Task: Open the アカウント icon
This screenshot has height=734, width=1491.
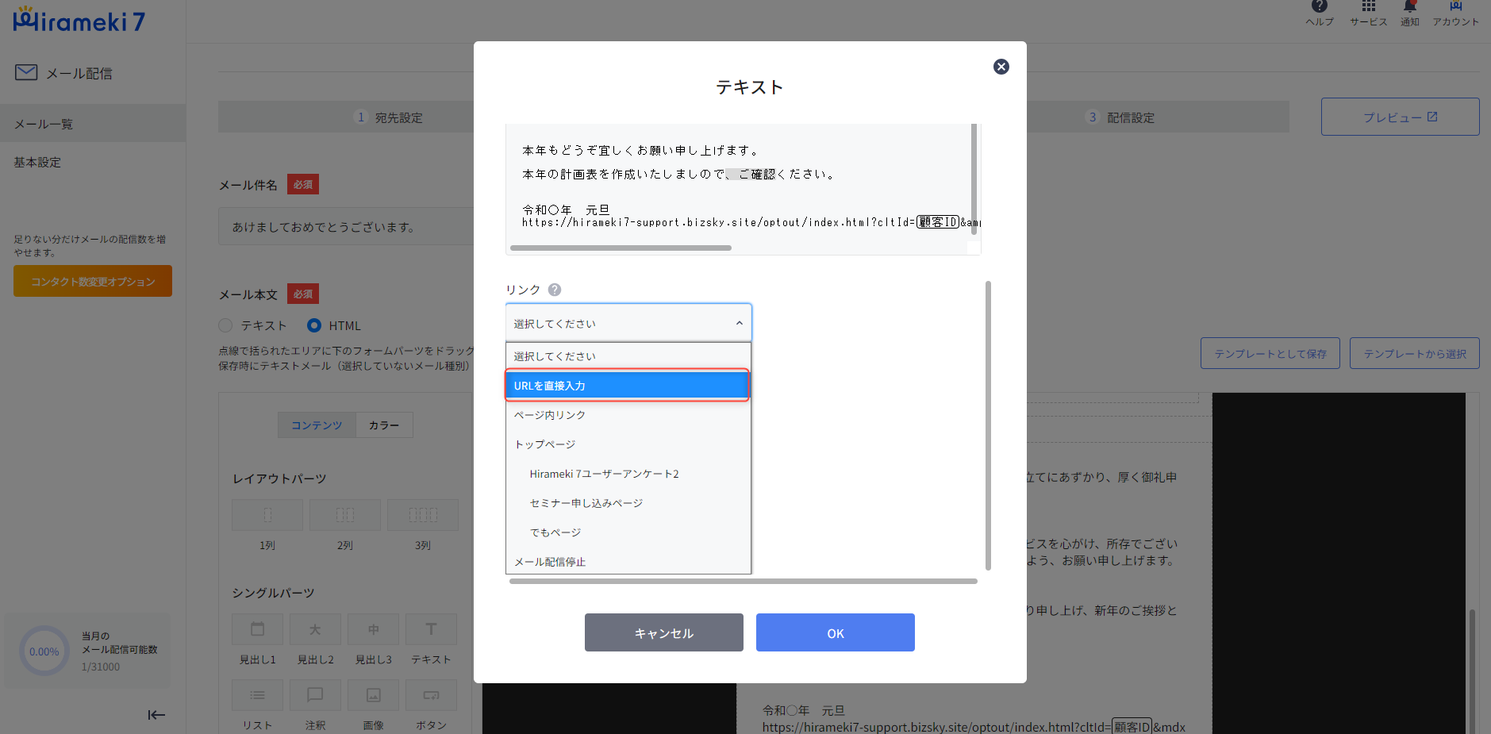Action: 1455,7
